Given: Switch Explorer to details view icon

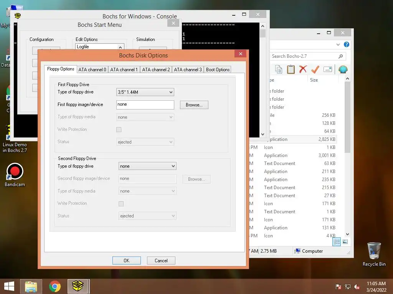Looking at the screenshot, I should click(337, 242).
